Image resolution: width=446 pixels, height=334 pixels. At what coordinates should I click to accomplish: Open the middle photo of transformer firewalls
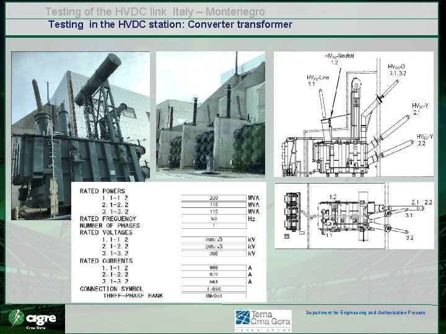point(211,115)
